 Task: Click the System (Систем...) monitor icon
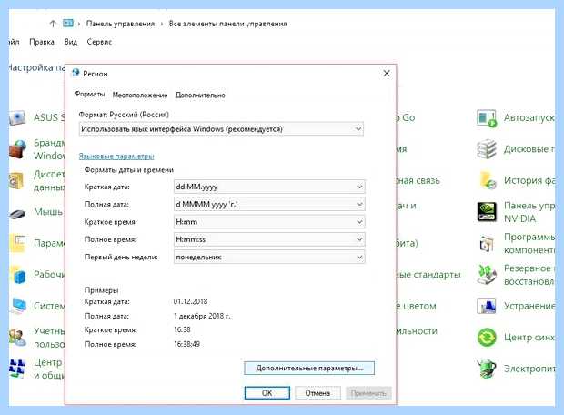click(18, 306)
